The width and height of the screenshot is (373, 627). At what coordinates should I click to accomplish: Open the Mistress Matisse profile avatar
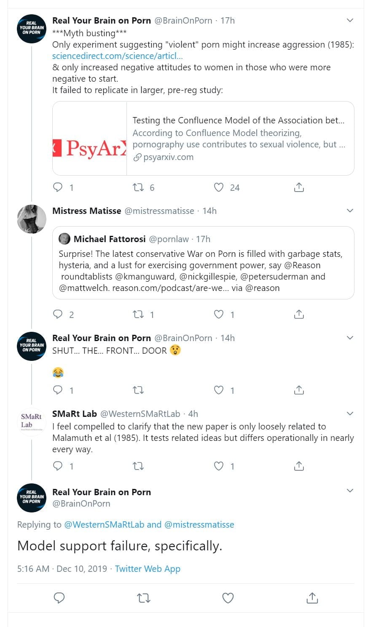click(x=32, y=219)
